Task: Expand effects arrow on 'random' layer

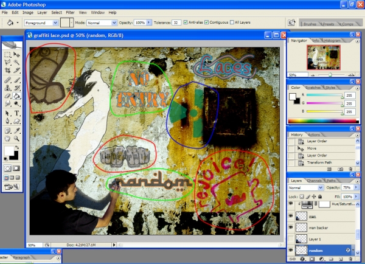Action: click(353, 250)
